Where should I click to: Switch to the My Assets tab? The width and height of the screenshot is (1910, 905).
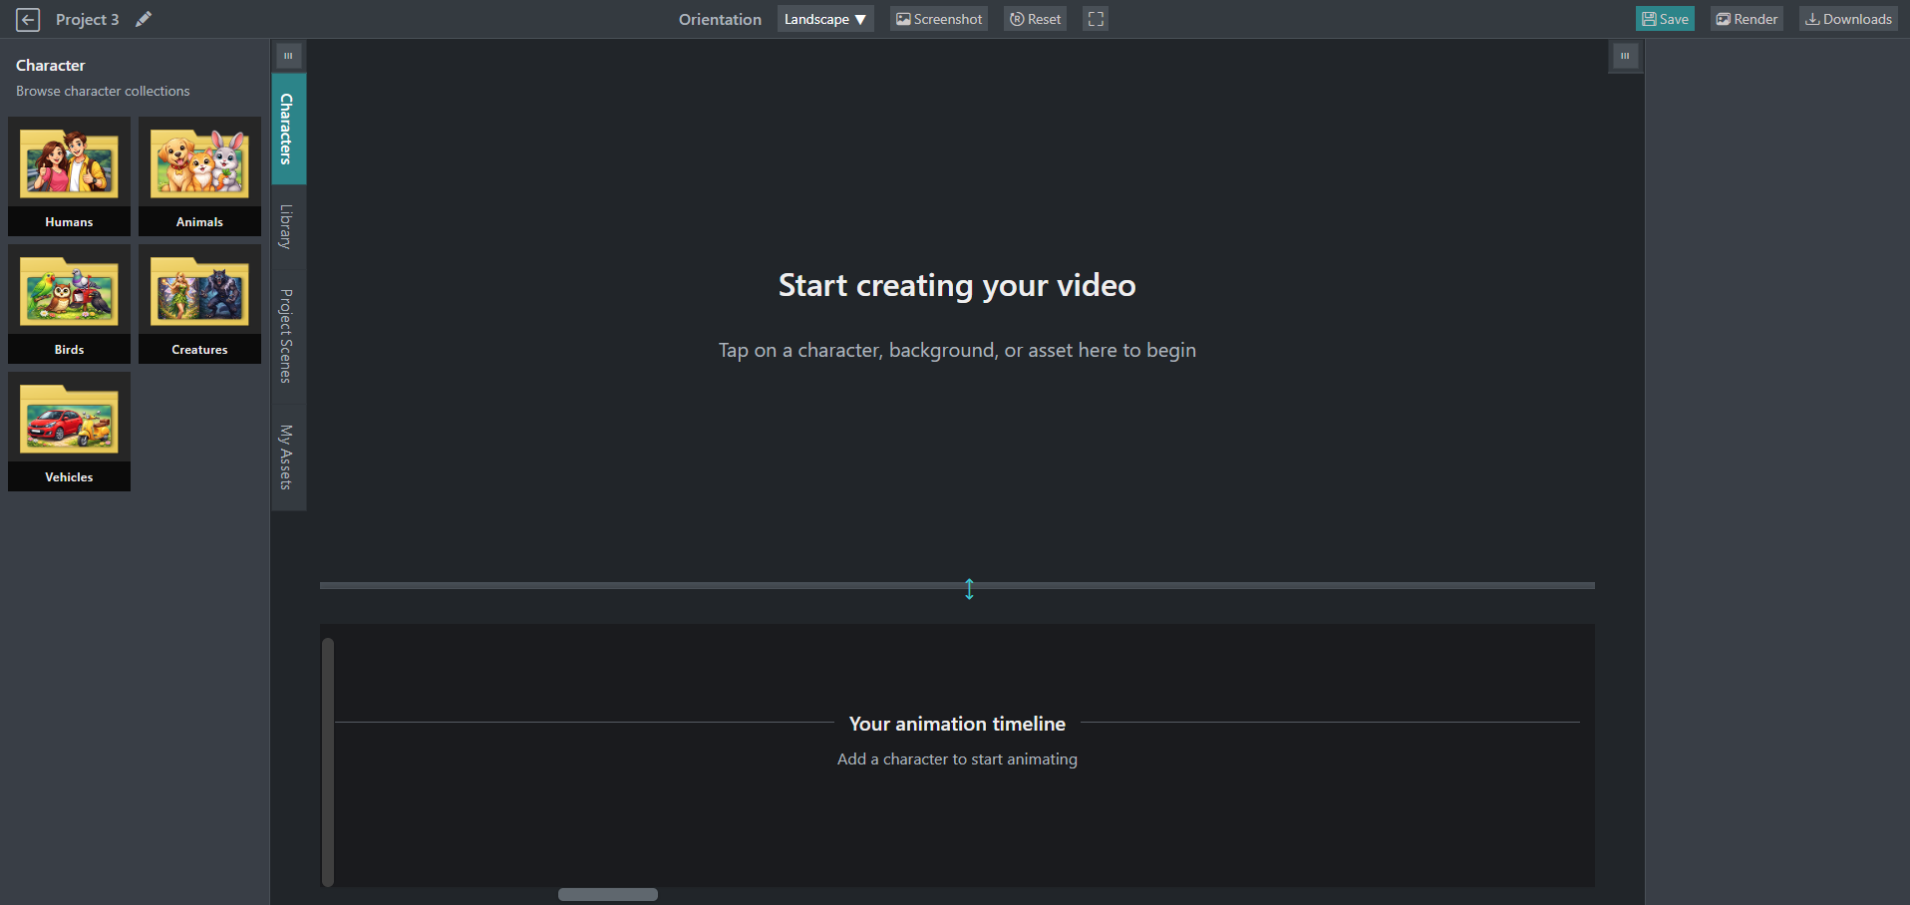point(288,457)
